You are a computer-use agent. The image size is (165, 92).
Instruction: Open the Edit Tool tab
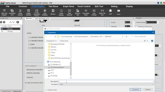[99, 6]
